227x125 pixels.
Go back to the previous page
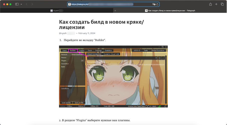pyautogui.click(x=27, y=4)
